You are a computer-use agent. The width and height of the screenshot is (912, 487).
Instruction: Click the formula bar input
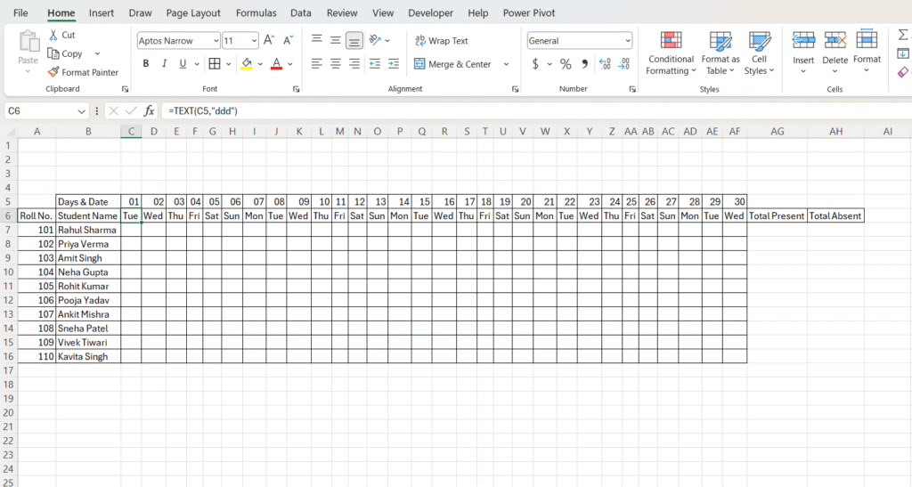[535, 110]
